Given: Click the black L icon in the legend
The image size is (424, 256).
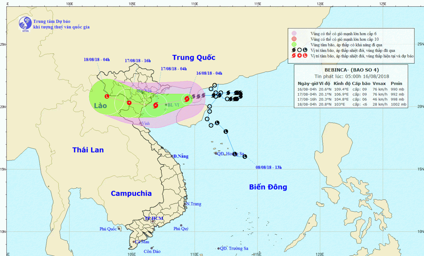Looking at the screenshot, I should 305,50.
